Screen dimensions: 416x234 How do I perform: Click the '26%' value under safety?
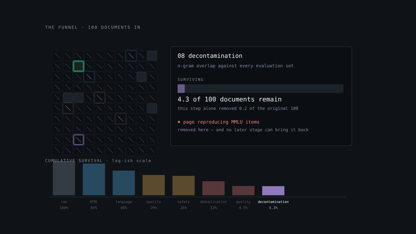click(184, 208)
